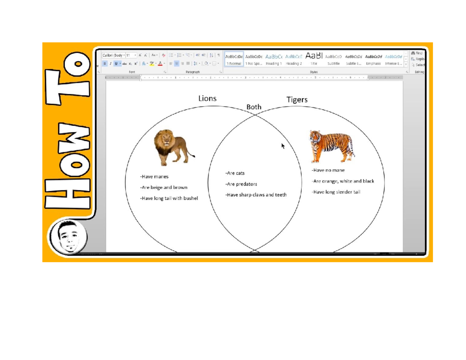466x360 pixels.
Task: Click the Borders icon
Action: (214, 63)
